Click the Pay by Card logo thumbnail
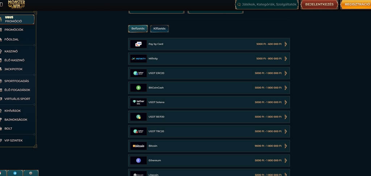 click(138, 44)
